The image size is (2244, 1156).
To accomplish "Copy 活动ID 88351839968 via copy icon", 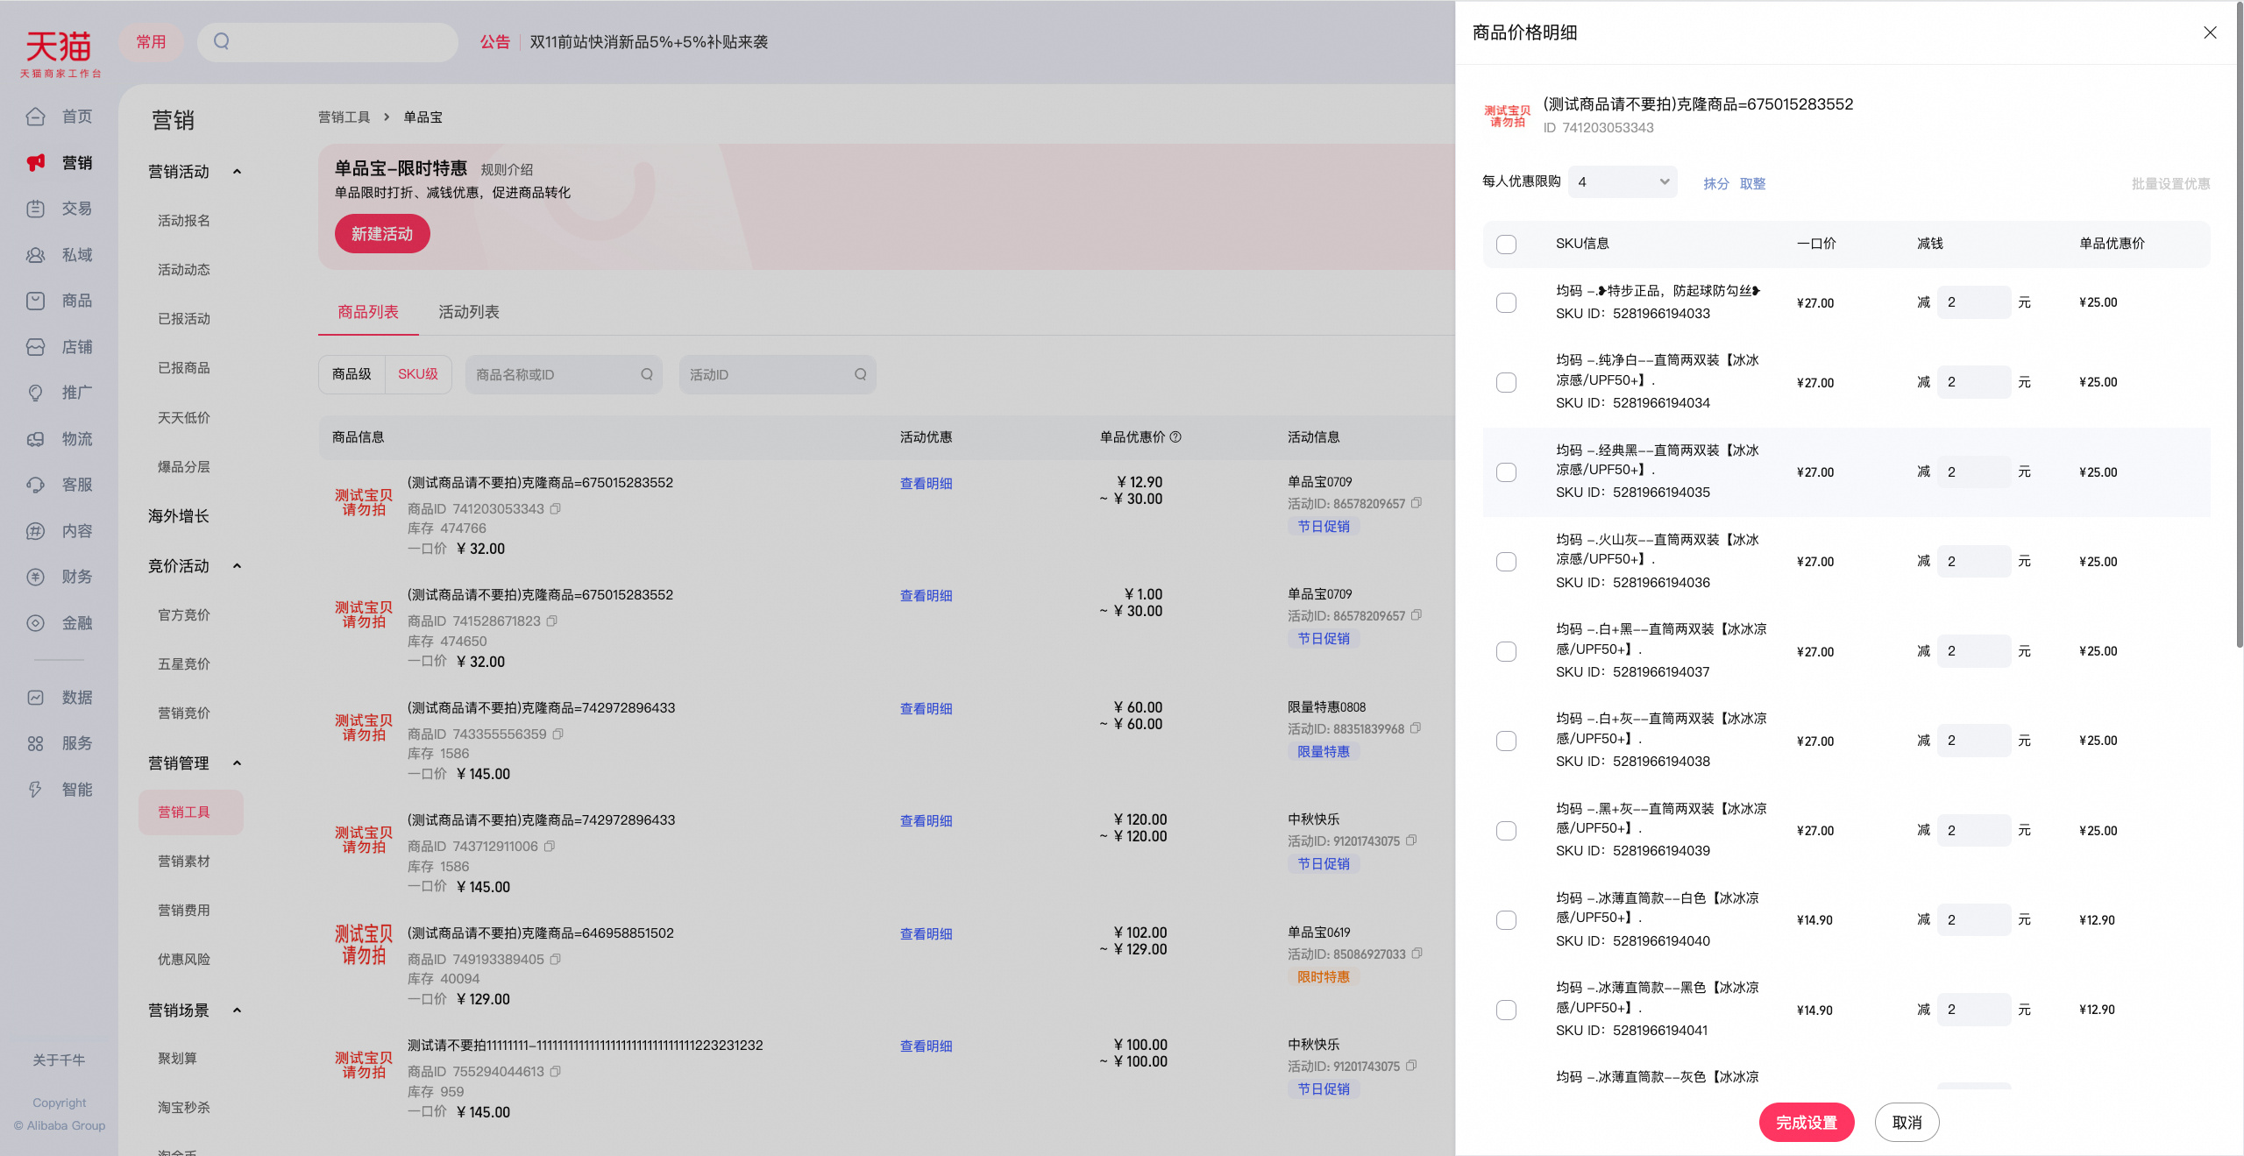I will pyautogui.click(x=1415, y=728).
